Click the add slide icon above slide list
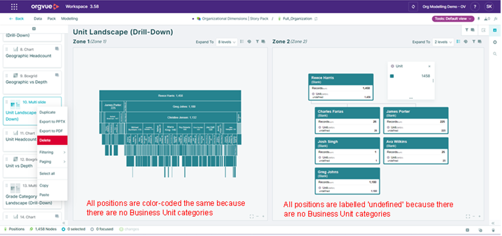The height and width of the screenshot is (236, 502). (34, 29)
